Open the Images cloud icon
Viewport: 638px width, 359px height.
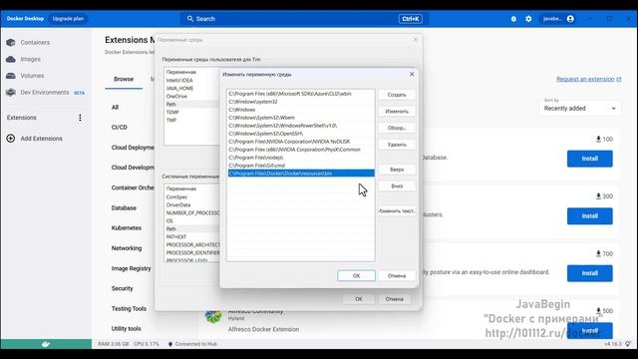(x=11, y=59)
